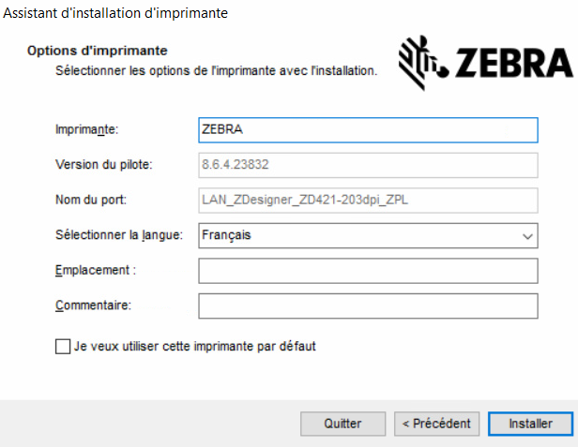Click the 'Options d'imprimante' heading
578x447 pixels.
tap(98, 51)
